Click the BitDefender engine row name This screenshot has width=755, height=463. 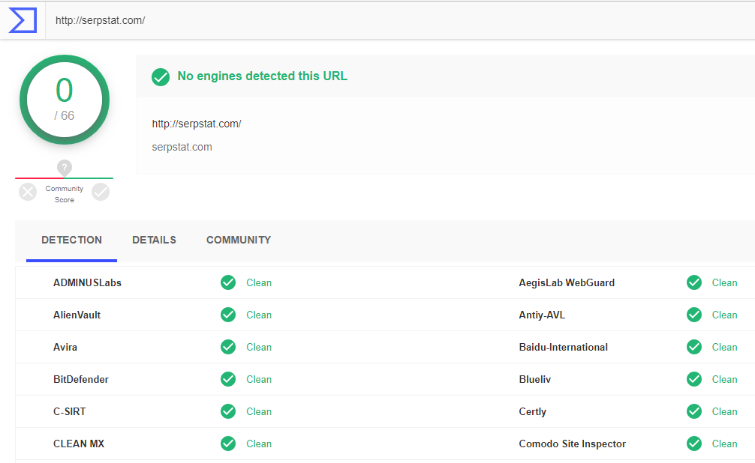coord(81,379)
